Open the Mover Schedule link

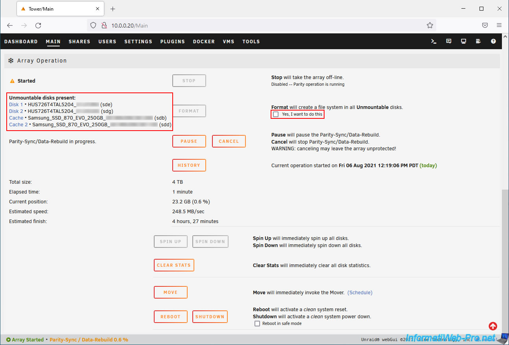[360, 293]
